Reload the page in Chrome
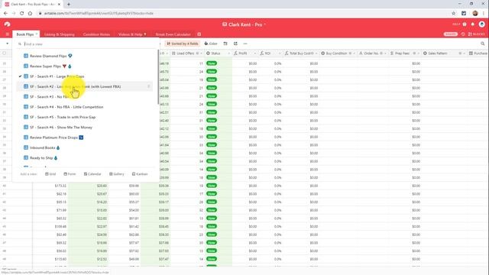Viewport: 489px width, 275px height. pos(21,13)
